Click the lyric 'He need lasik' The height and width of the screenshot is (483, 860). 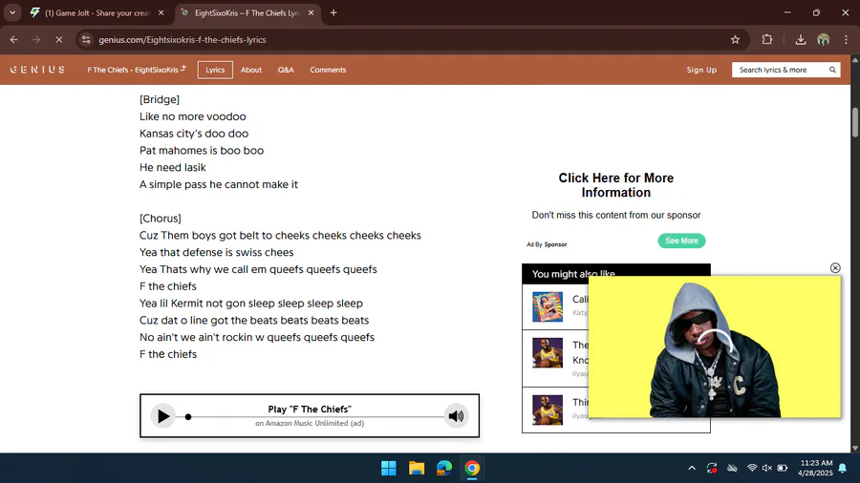(172, 167)
